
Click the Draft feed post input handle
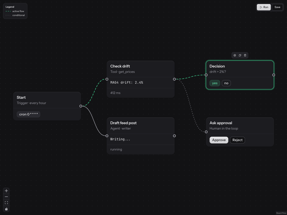(107, 136)
